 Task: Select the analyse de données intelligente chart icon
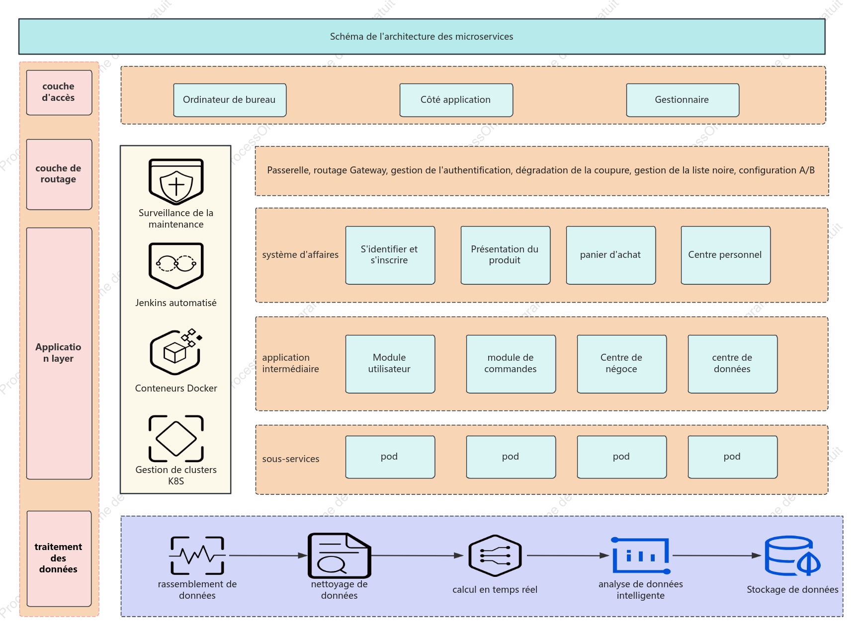tap(641, 555)
